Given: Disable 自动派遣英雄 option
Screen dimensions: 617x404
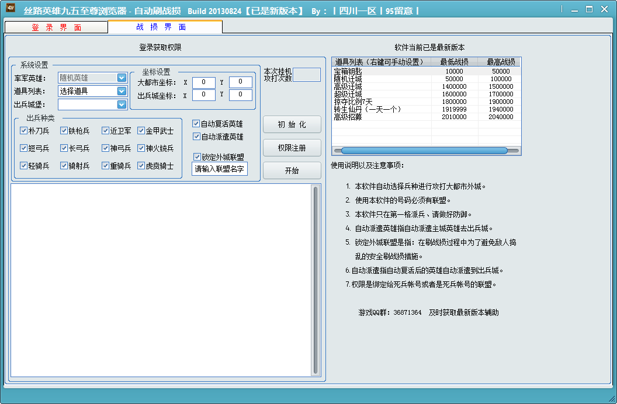Looking at the screenshot, I should coord(196,137).
